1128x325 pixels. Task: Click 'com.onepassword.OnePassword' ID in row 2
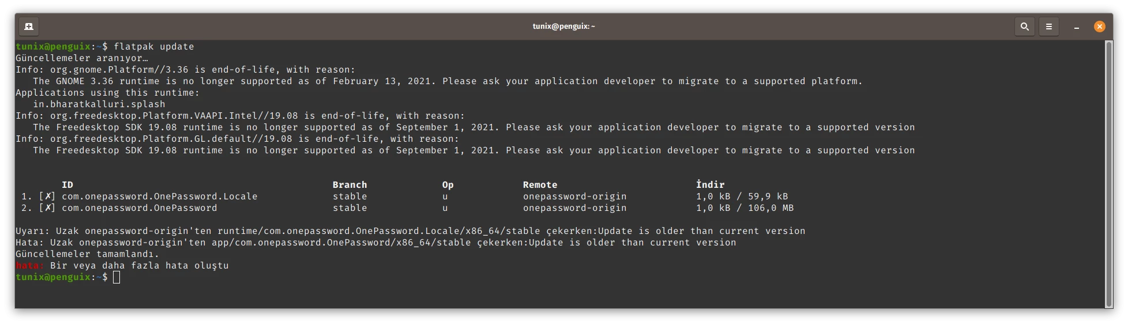click(x=140, y=208)
